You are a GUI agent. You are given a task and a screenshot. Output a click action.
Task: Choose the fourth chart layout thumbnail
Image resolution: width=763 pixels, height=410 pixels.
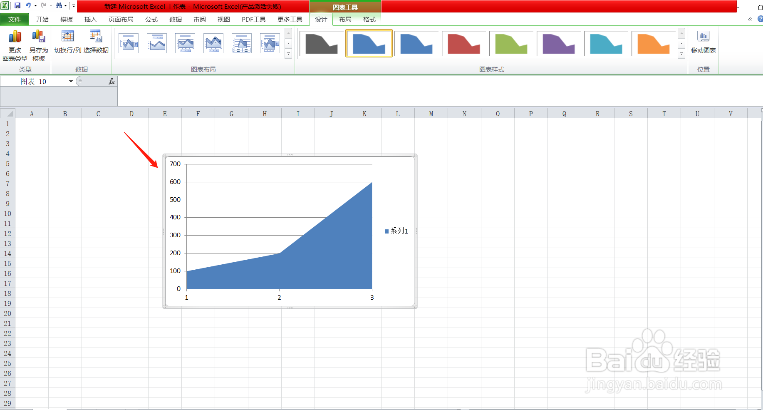213,43
